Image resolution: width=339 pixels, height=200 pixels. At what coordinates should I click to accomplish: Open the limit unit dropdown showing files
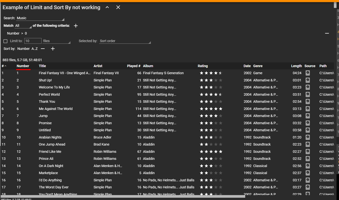(56, 41)
